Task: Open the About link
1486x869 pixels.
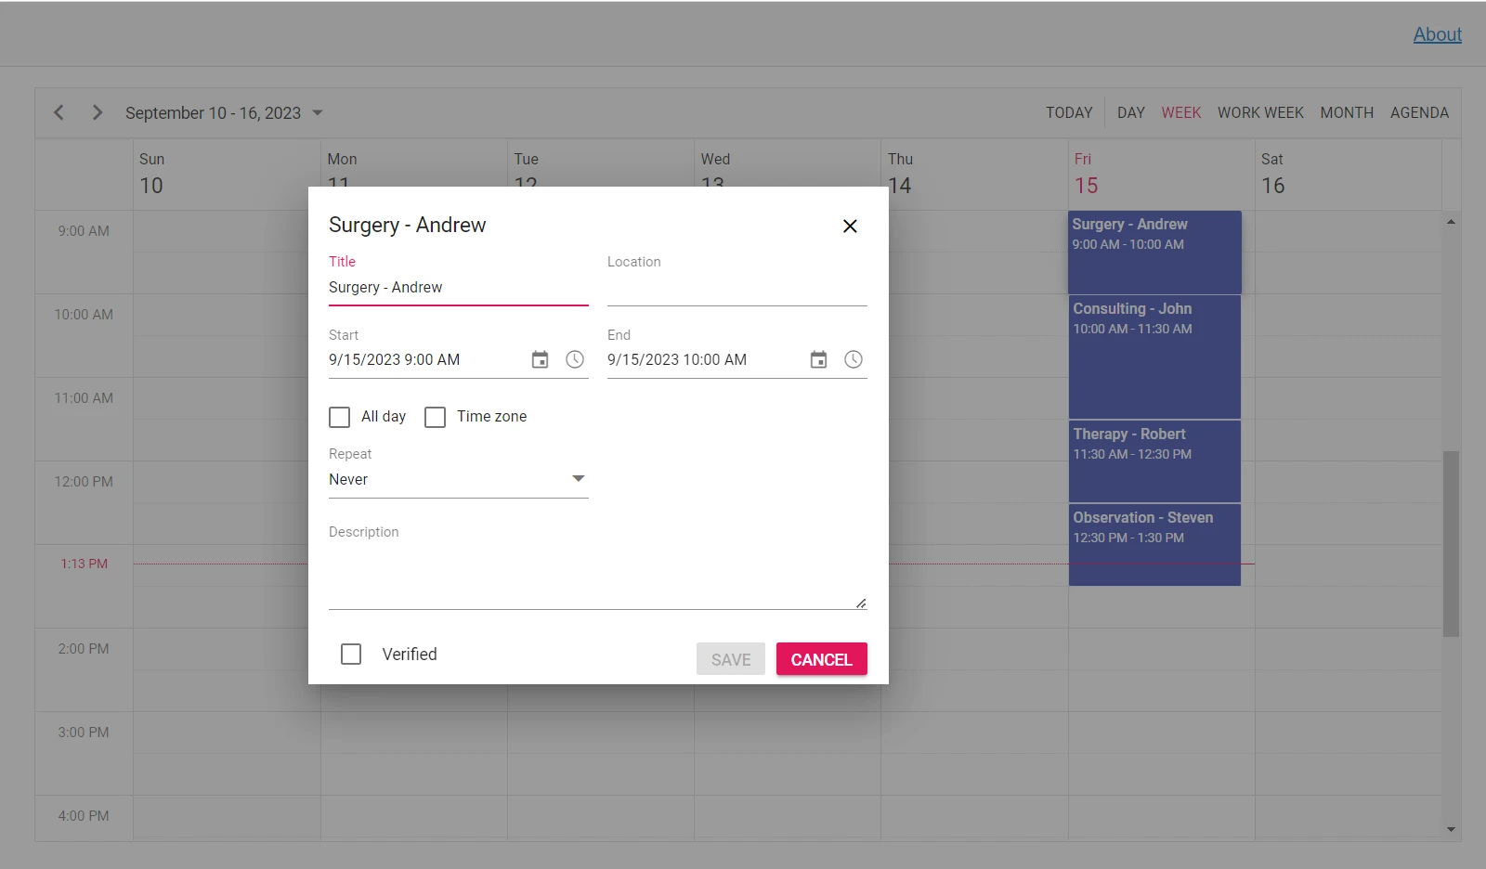Action: (x=1438, y=34)
